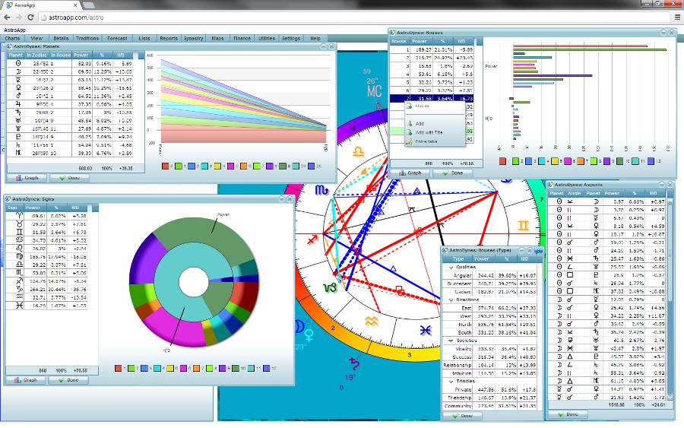Minimize the AstroDynes: Aspects window

(x=663, y=185)
